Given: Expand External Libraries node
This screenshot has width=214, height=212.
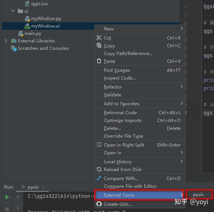Looking at the screenshot, I should click(x=6, y=41).
